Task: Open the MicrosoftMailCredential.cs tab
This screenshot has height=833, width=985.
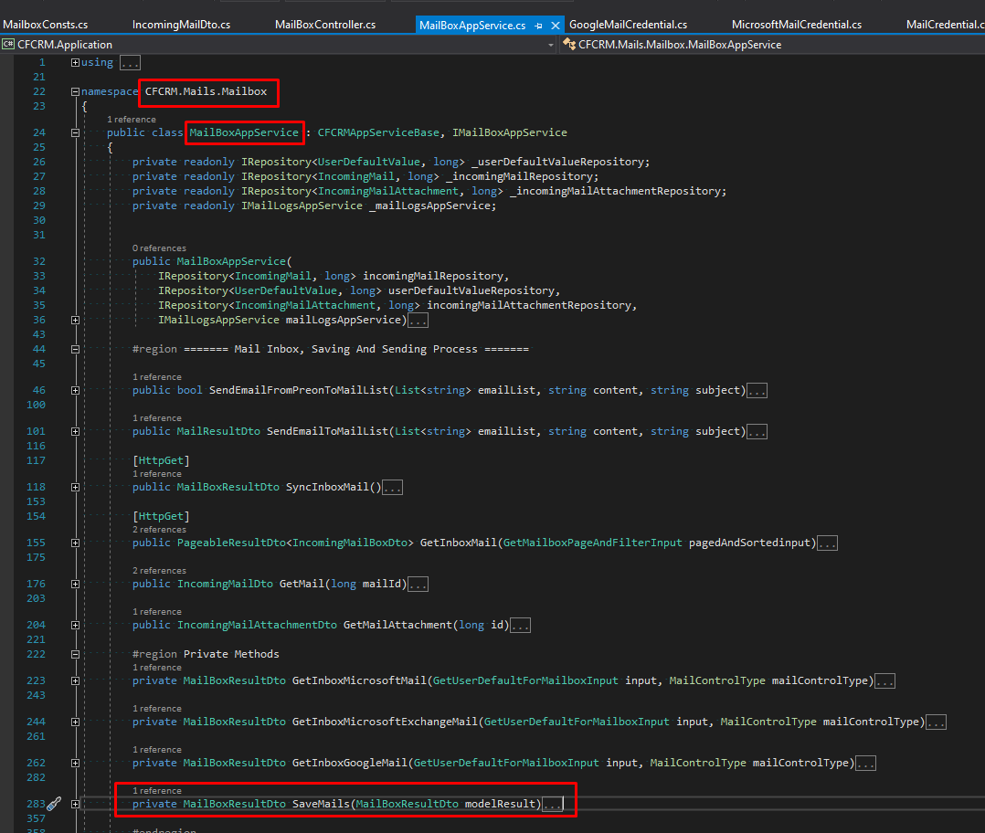Action: click(797, 25)
